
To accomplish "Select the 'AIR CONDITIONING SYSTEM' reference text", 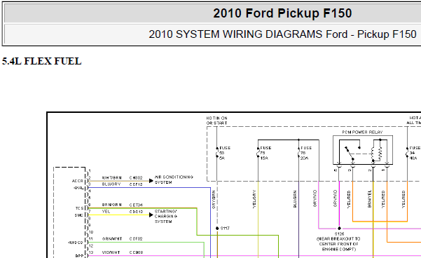I will point(174,179).
